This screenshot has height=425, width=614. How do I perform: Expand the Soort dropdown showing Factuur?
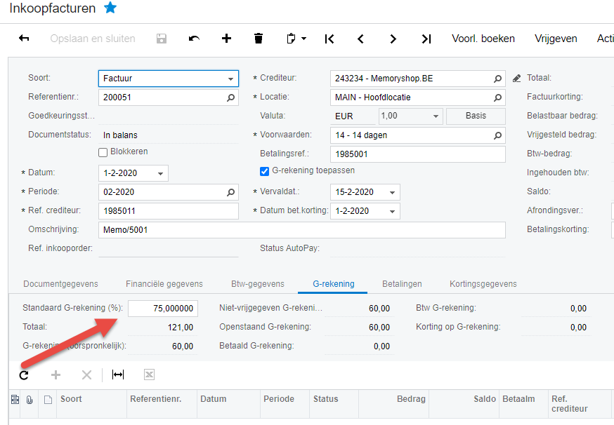(x=230, y=79)
